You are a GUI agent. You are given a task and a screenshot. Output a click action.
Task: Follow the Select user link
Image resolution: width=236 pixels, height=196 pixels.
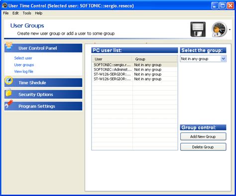[23, 58]
